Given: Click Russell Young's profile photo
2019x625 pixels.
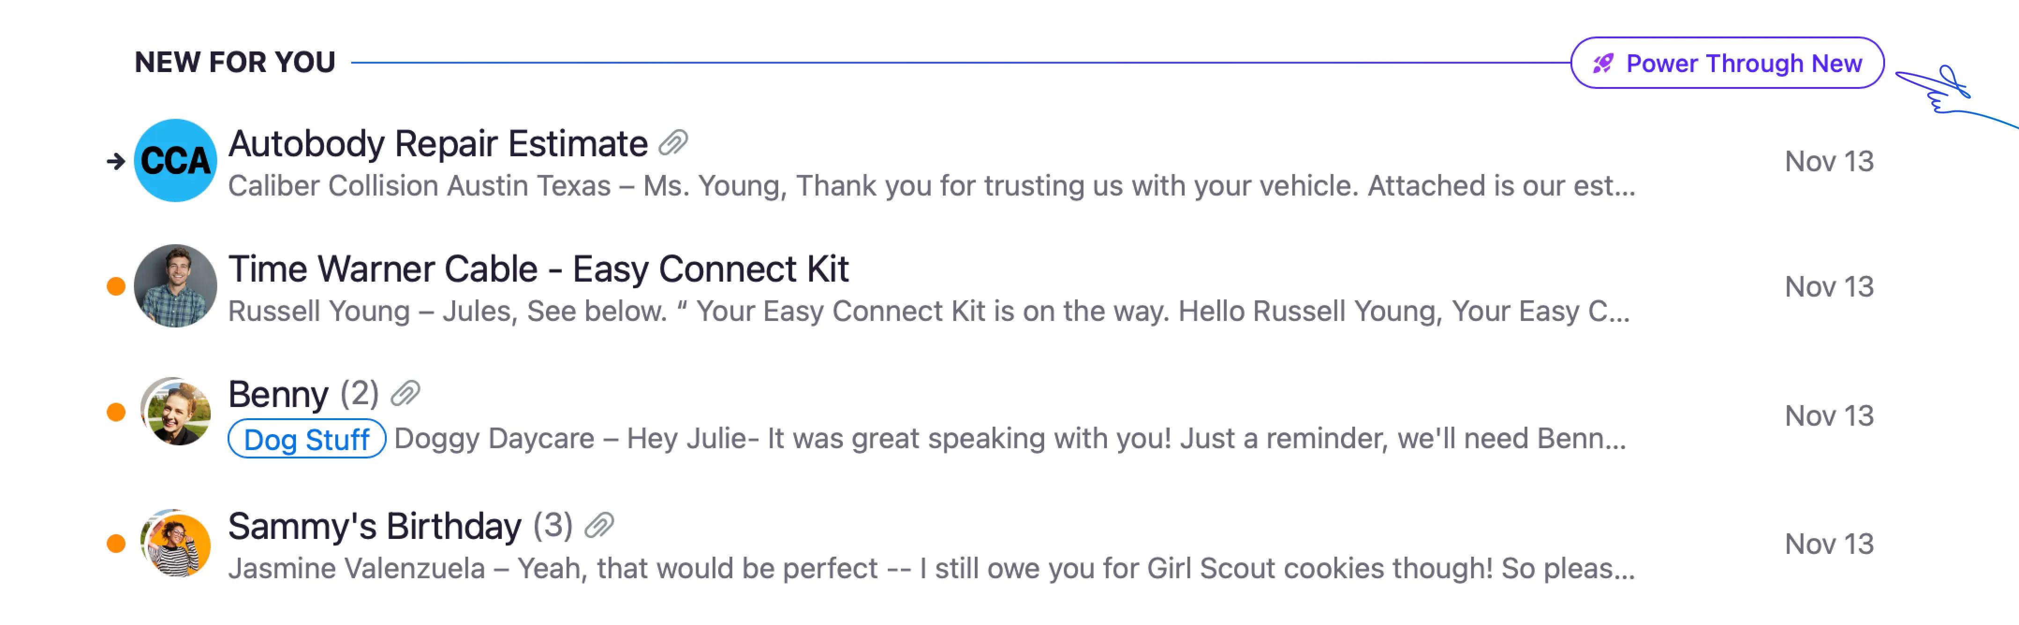Looking at the screenshot, I should (176, 286).
